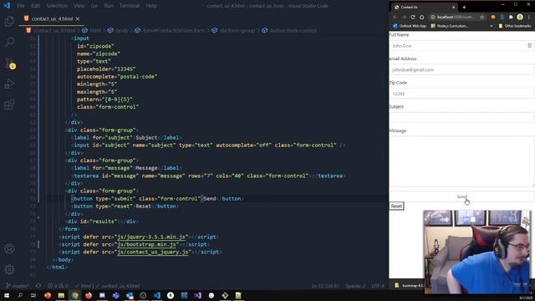
Task: Click the html breadcrumb segment
Action: click(92, 30)
